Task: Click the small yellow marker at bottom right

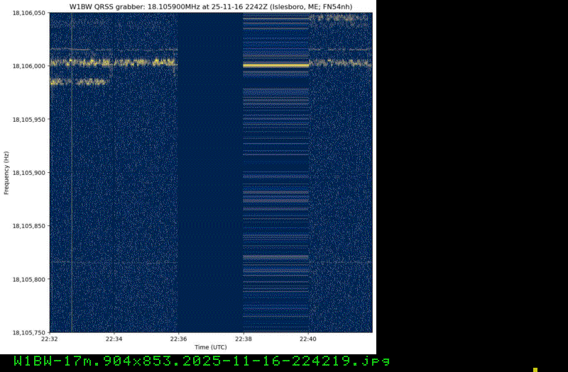Action: point(535,369)
